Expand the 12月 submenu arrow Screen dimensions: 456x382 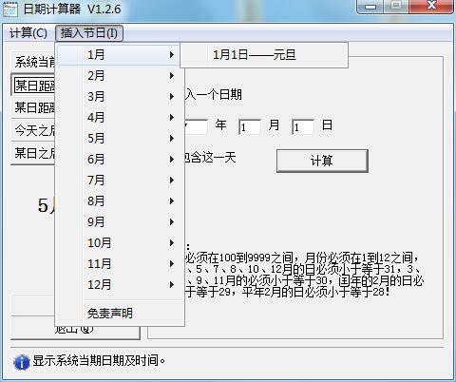point(172,285)
